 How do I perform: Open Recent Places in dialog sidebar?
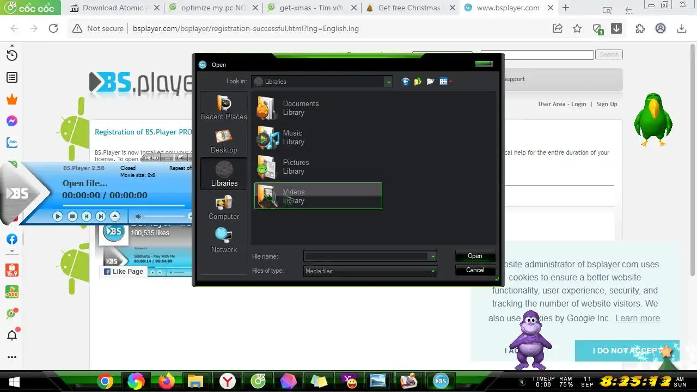(x=224, y=108)
